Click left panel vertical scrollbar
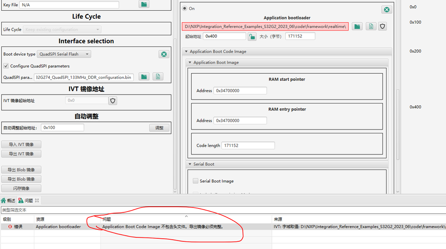This screenshot has width=446, height=249. coord(175,114)
